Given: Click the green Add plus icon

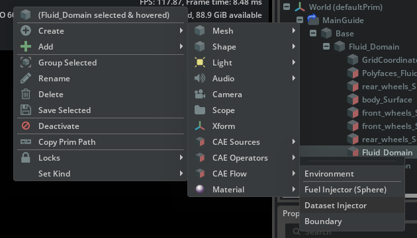Looking at the screenshot, I should 26,47.
